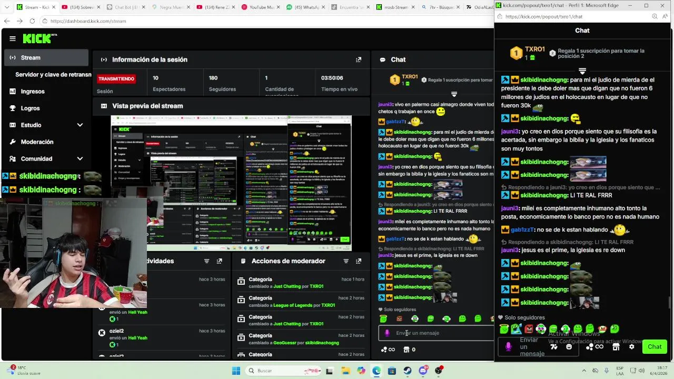Screen dimensions: 674x379
Task: Click the hace 1 hora Just Chatting entry
Action: 300,283
